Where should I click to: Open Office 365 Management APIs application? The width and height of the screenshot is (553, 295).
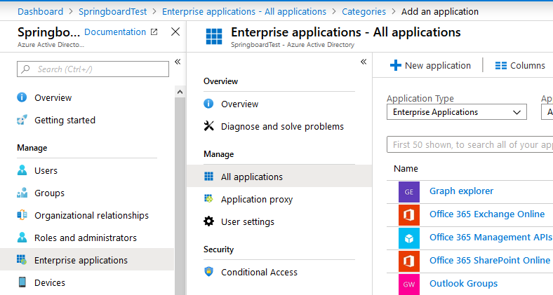[x=491, y=238]
